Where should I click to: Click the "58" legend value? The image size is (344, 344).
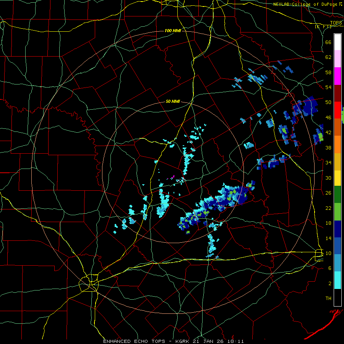coord(328,72)
